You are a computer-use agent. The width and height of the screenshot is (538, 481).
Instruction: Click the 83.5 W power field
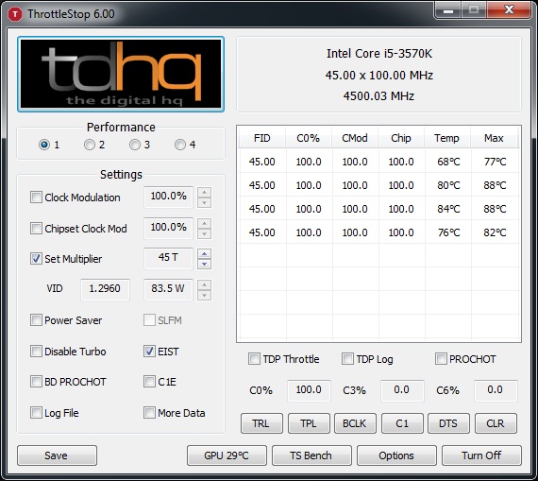tap(168, 289)
